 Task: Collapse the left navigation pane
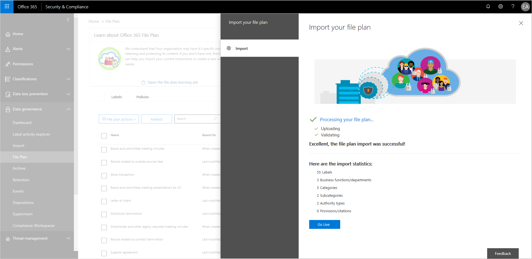[68, 20]
